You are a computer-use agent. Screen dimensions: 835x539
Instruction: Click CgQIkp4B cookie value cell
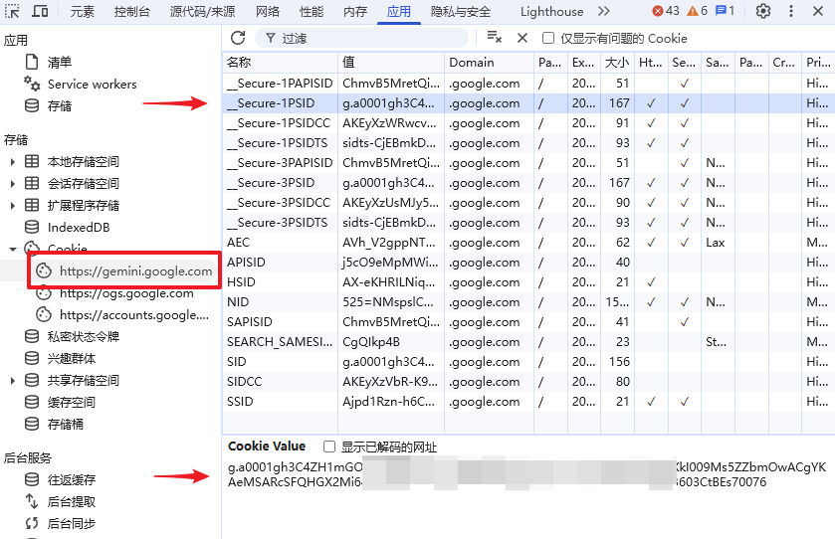coord(391,341)
